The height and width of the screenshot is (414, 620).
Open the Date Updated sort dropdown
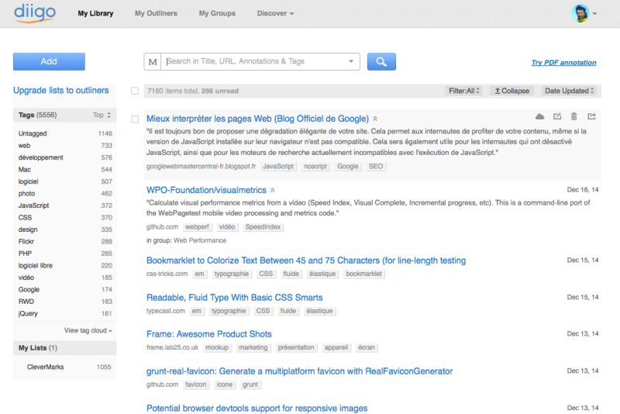(x=569, y=91)
